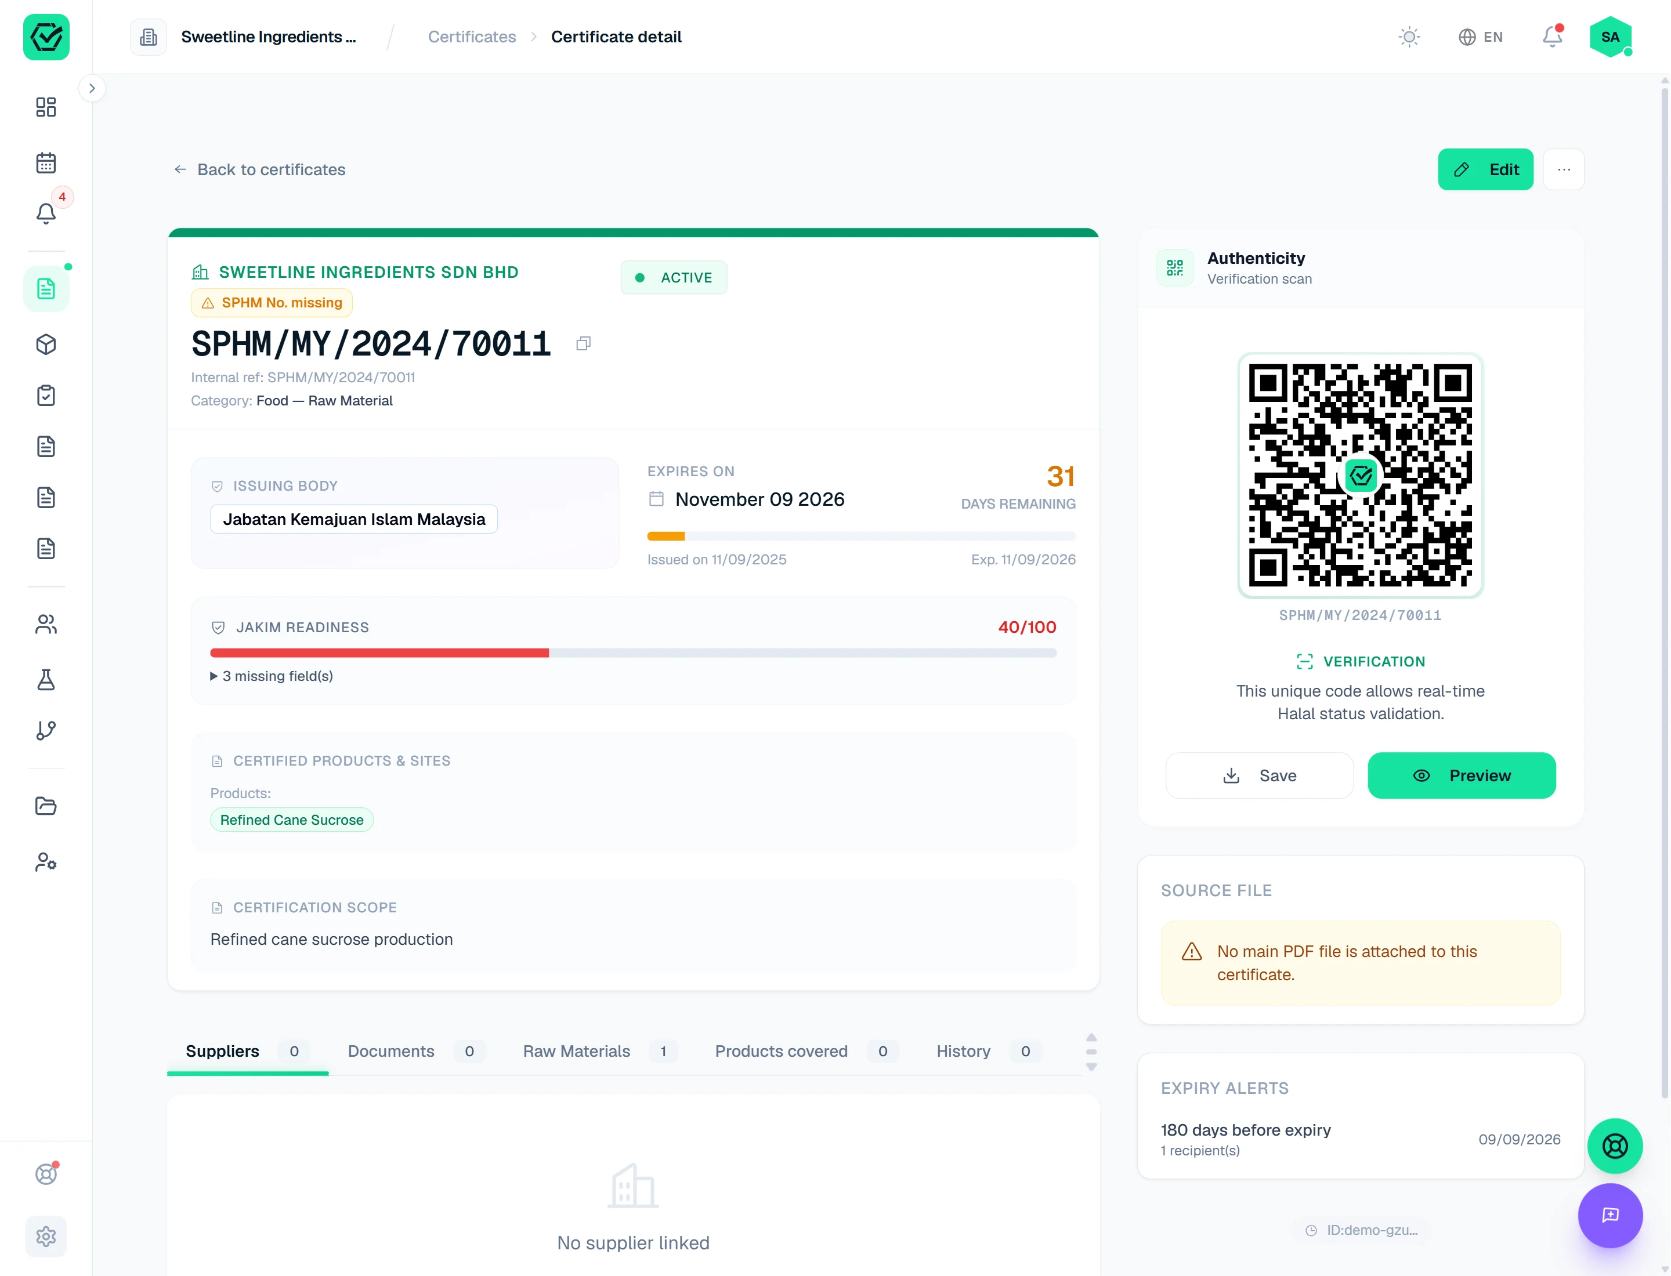Click the SPHM No. missing warning badge
The image size is (1671, 1276).
pos(272,302)
